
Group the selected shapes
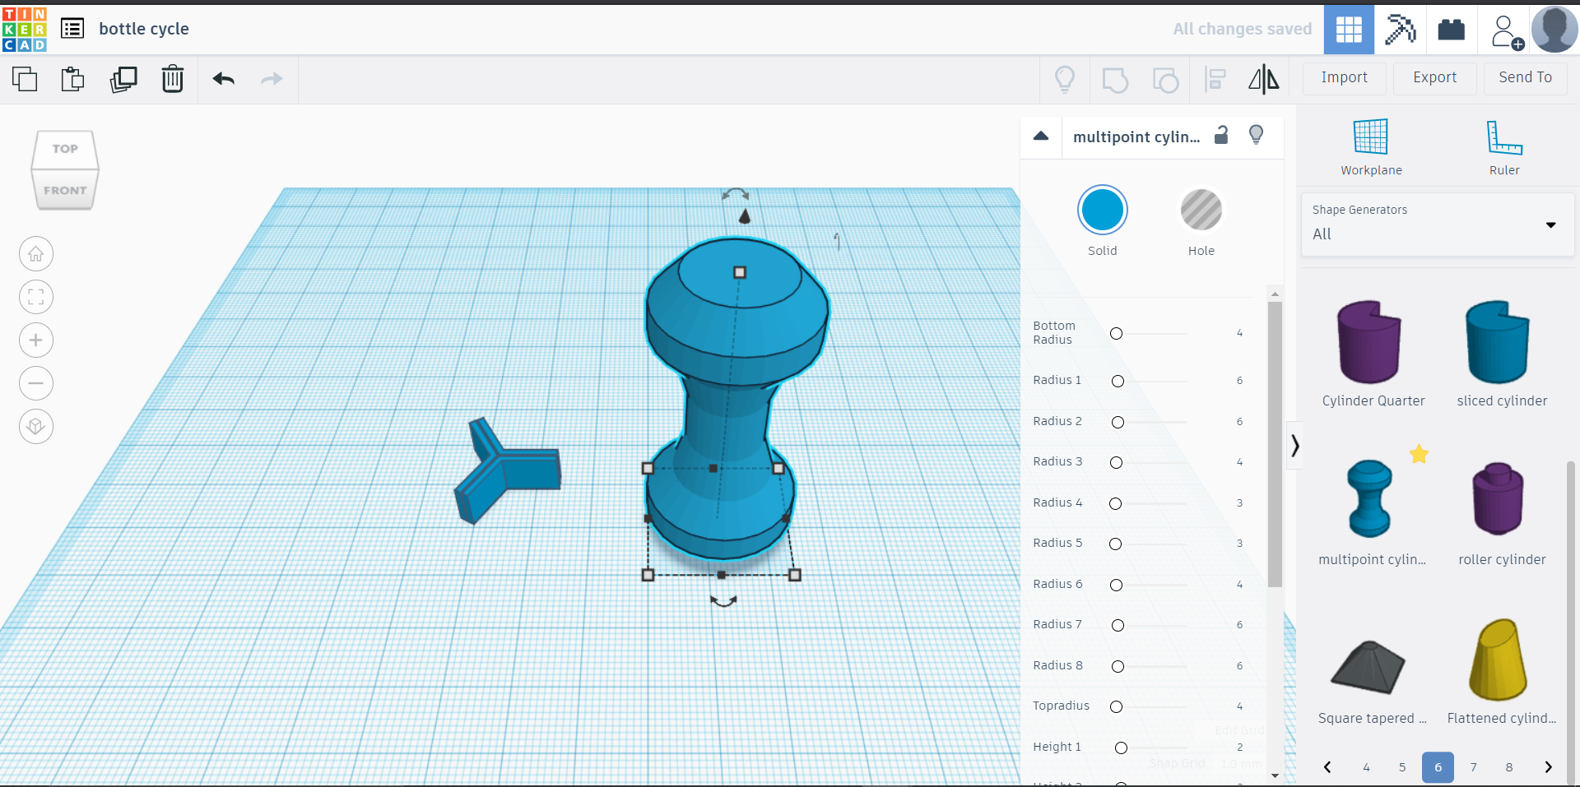tap(1115, 79)
